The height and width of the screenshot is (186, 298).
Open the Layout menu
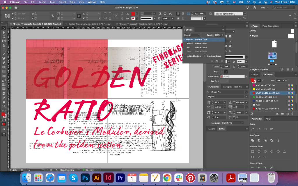click(42, 2)
